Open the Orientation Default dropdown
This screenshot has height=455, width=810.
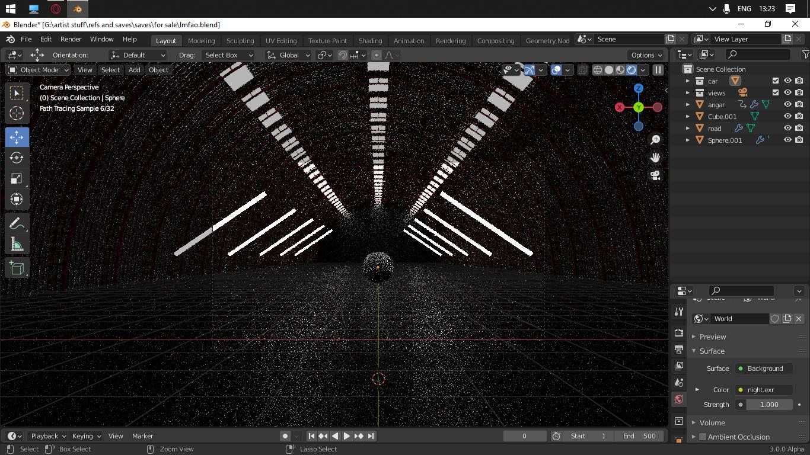(x=138, y=55)
